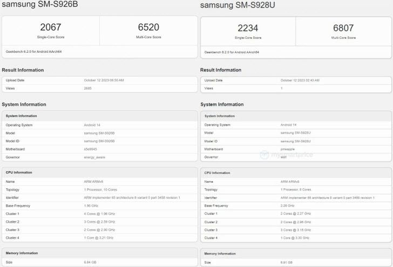This screenshot has height=267, width=393.
Task: Click 'Memory Information' header in SM-S926B panel
Action: 22,253
